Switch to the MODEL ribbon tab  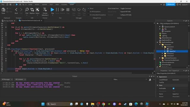pos(37,4)
